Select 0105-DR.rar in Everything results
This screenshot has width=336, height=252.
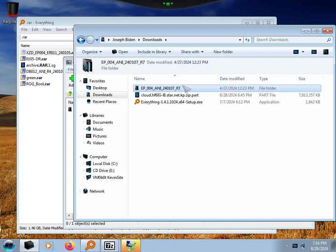click(x=36, y=59)
